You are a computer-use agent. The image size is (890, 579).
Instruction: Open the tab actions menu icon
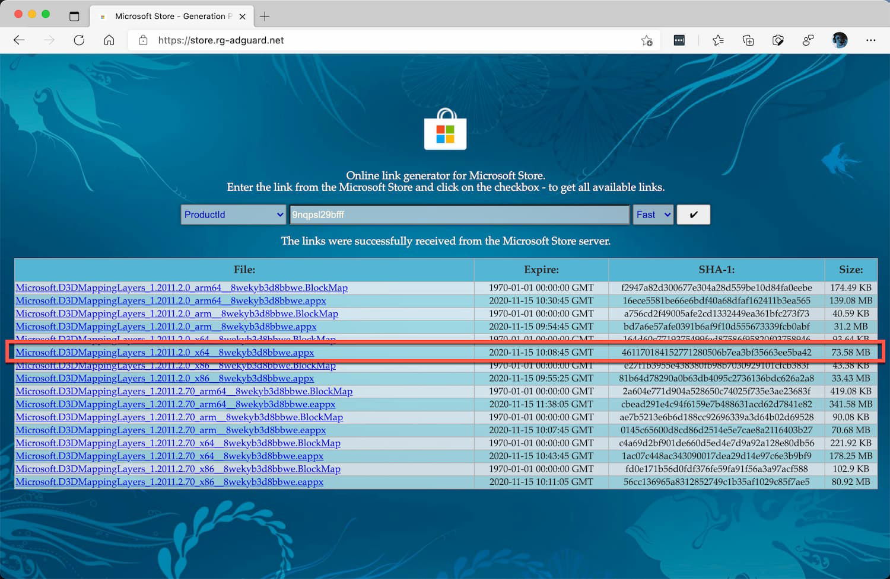(x=74, y=16)
